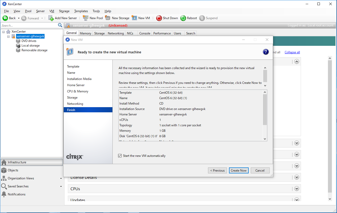
Task: Click the Cancel button in wizard
Action: [260, 170]
